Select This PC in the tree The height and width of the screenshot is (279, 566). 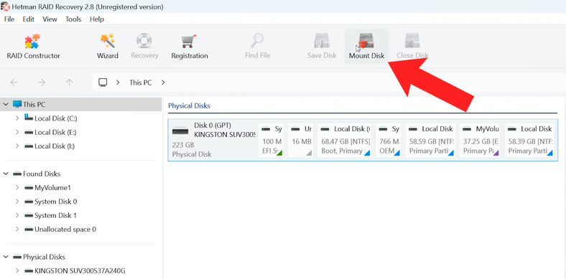click(x=81, y=105)
